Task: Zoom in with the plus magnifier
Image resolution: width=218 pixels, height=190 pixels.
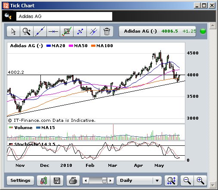Action: coord(200,181)
